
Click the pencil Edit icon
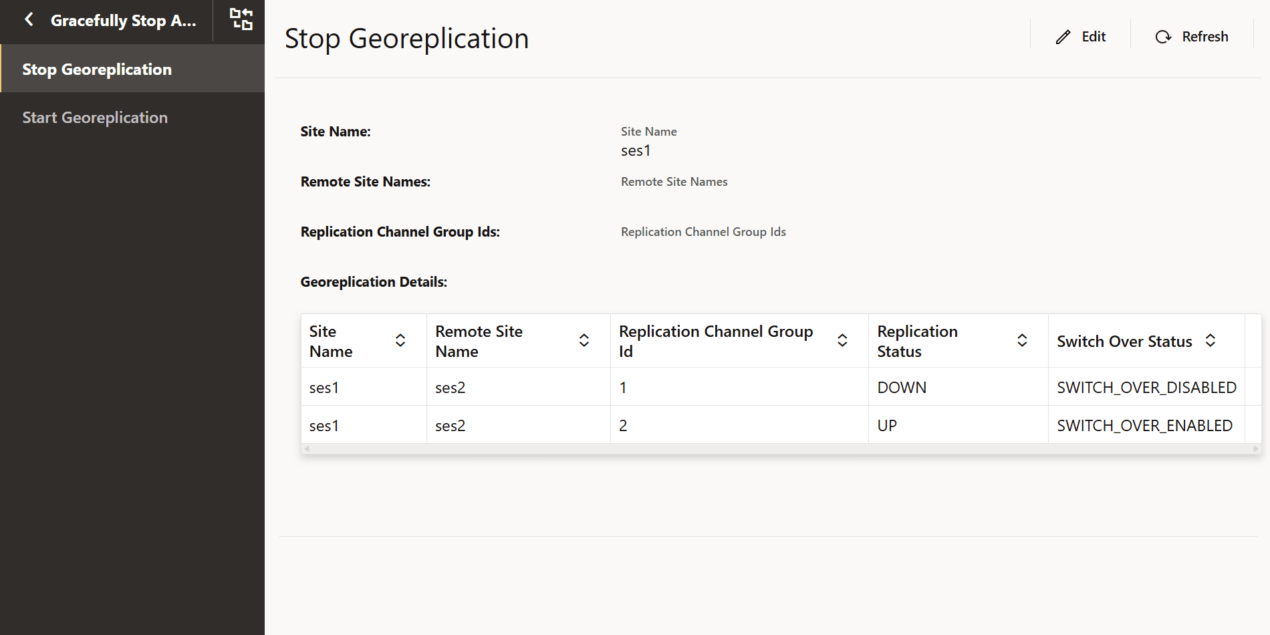tap(1063, 37)
